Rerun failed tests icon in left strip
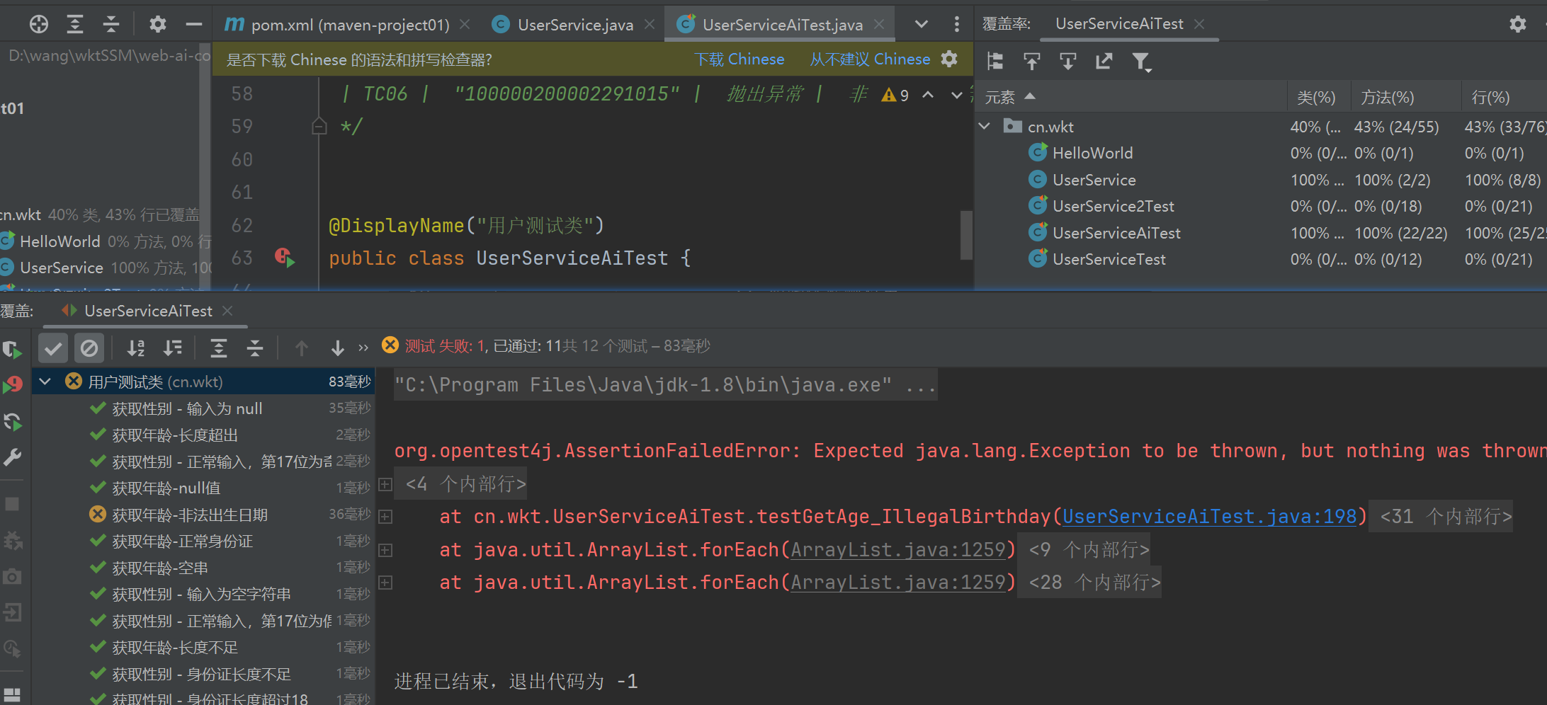Image resolution: width=1547 pixels, height=705 pixels. tap(13, 384)
